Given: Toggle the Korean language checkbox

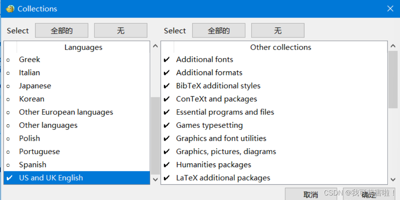Looking at the screenshot, I should 8,99.
